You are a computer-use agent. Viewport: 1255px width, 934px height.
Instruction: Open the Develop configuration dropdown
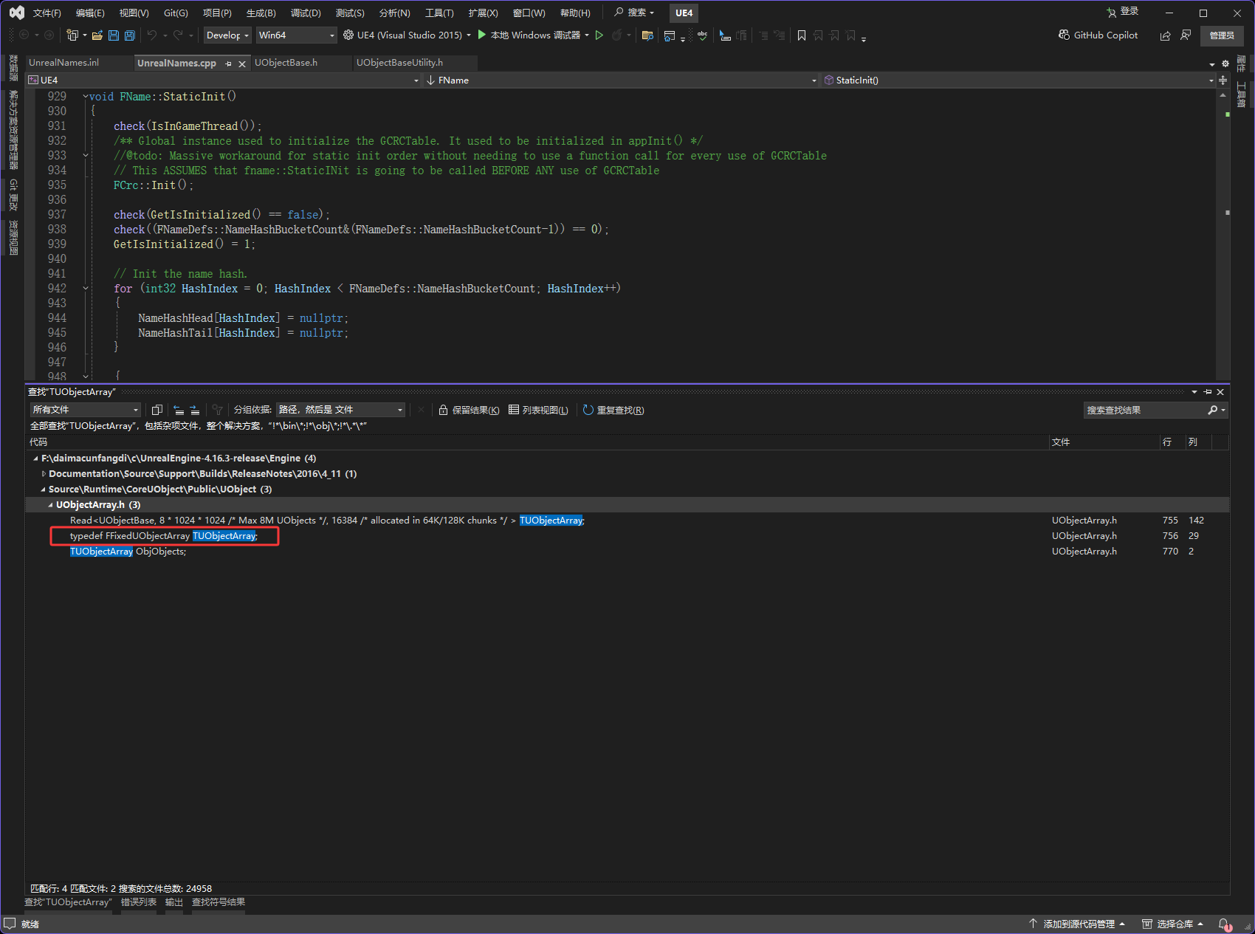pyautogui.click(x=227, y=35)
